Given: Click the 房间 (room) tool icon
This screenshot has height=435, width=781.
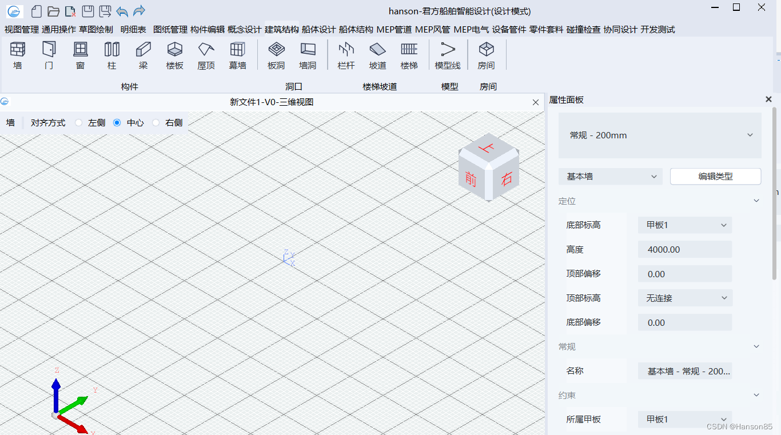Looking at the screenshot, I should 486,50.
